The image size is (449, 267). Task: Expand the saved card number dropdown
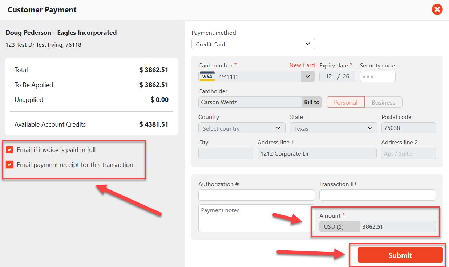tap(308, 76)
